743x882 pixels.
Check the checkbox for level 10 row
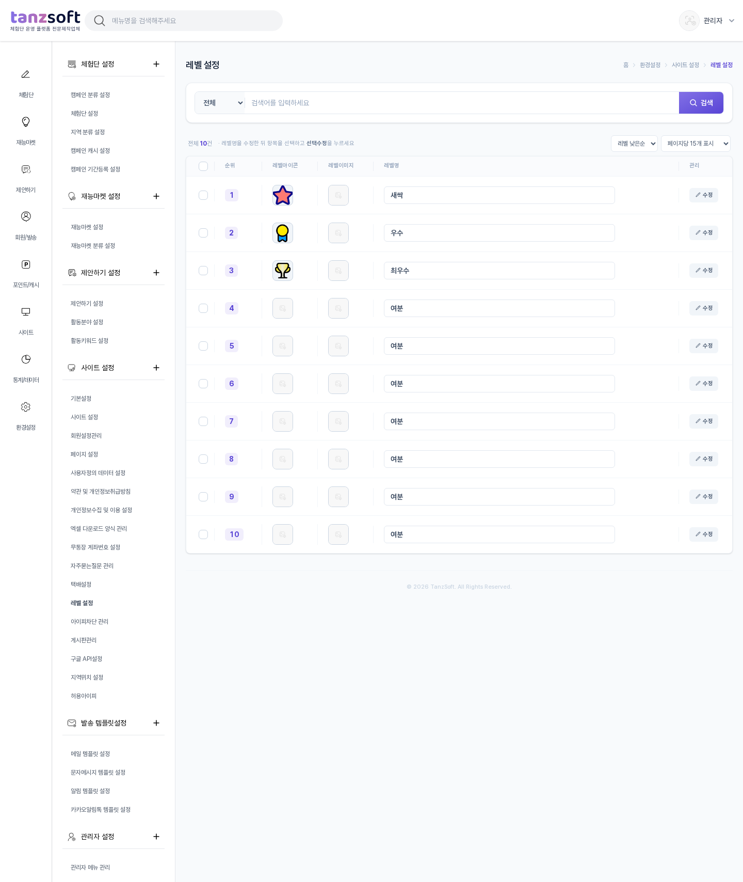[203, 534]
